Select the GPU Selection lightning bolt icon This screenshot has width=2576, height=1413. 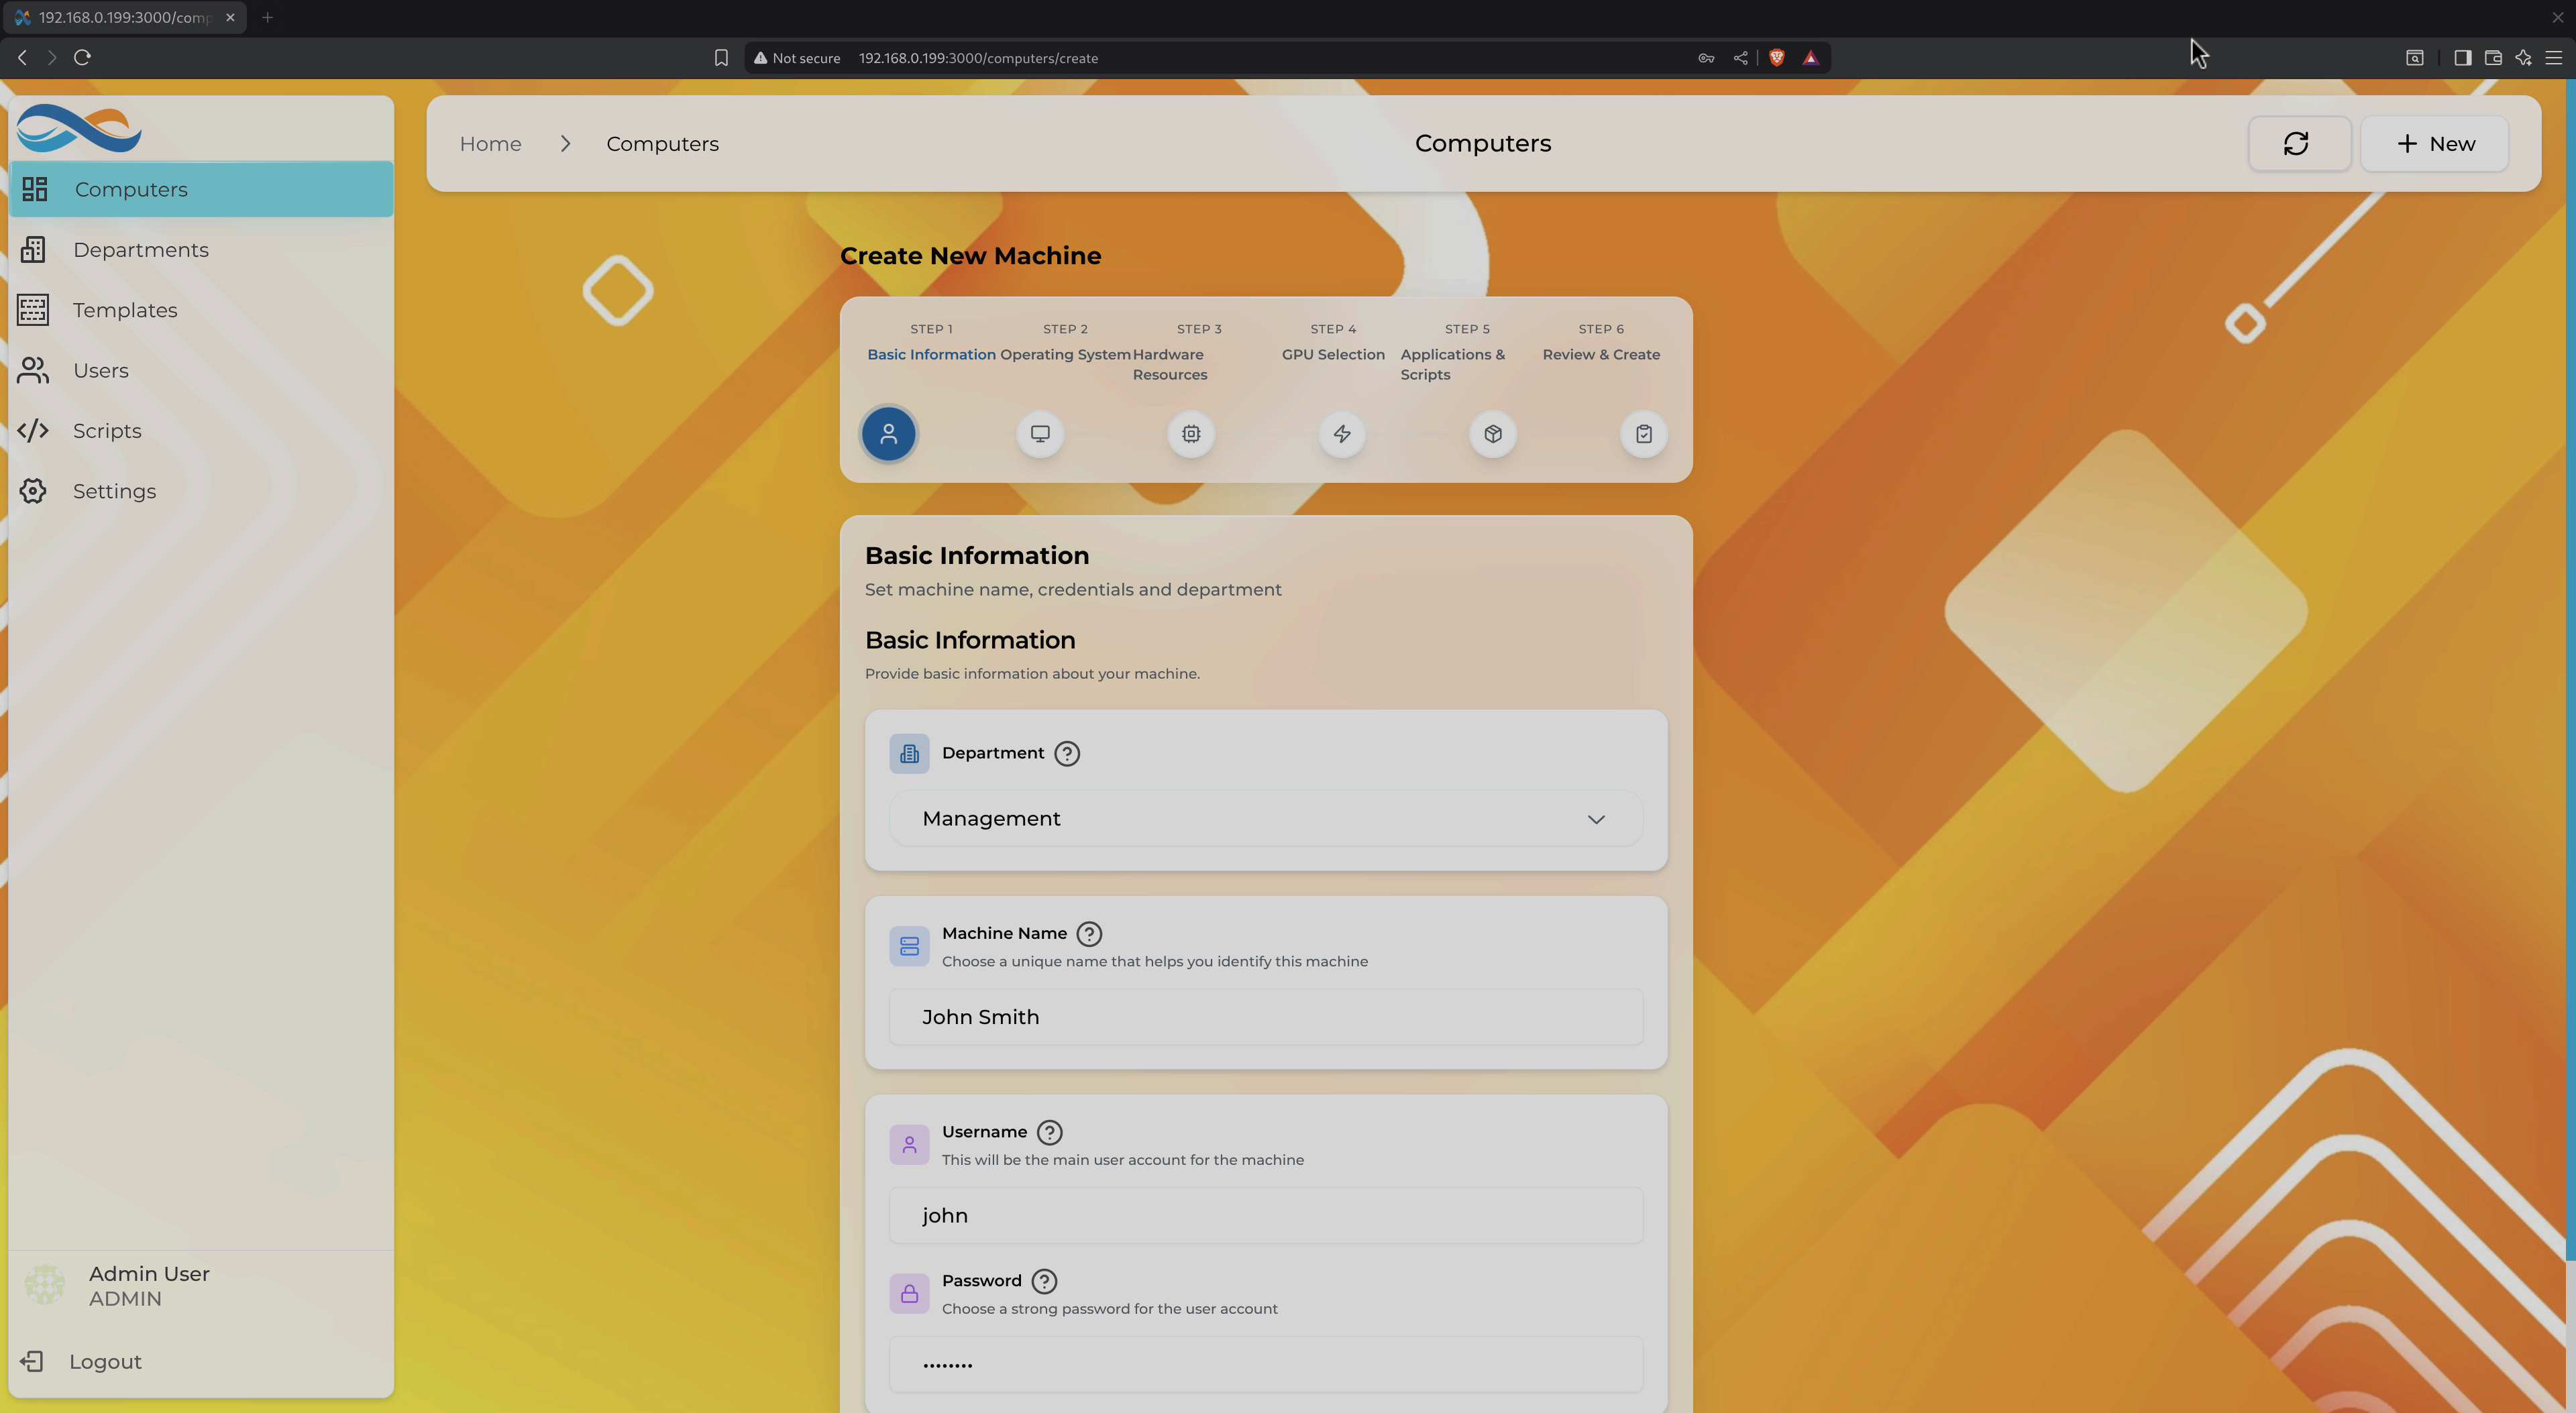(x=1341, y=434)
